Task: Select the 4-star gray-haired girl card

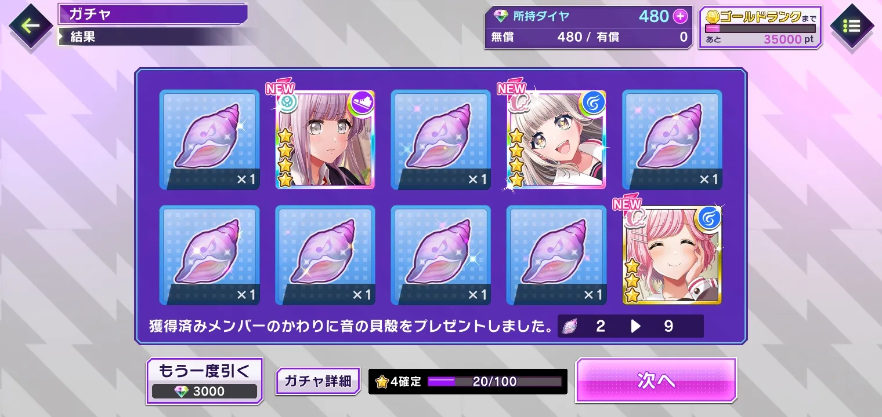Action: [x=325, y=140]
